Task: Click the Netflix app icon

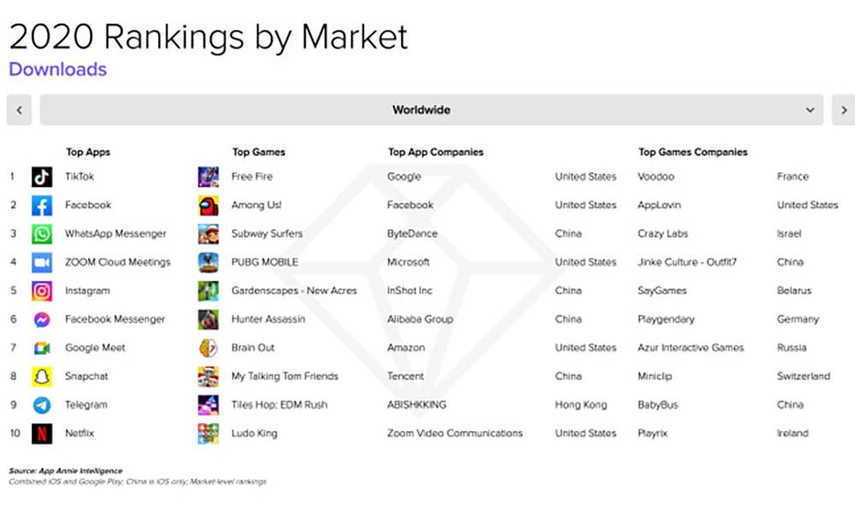Action: pyautogui.click(x=42, y=433)
